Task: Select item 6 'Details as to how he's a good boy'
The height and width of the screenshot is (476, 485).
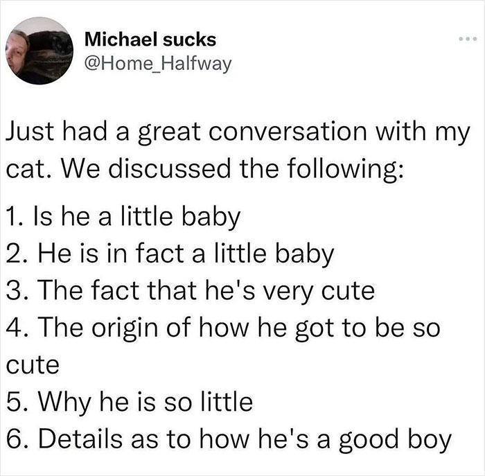Action: pos(229,439)
